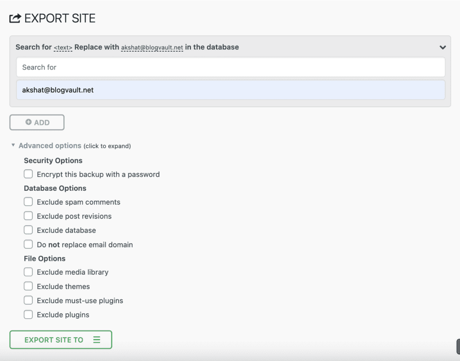The width and height of the screenshot is (460, 361).
Task: Click the underlined <text> placeholder in header
Action: point(63,48)
